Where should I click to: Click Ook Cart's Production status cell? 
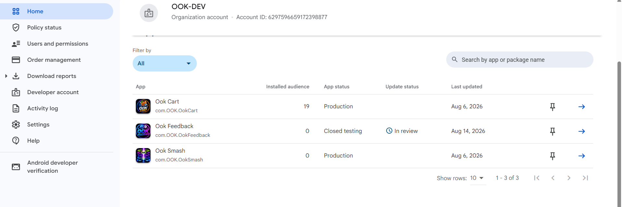(x=338, y=106)
